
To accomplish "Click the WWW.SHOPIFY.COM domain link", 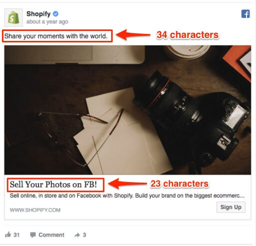I will point(35,210).
